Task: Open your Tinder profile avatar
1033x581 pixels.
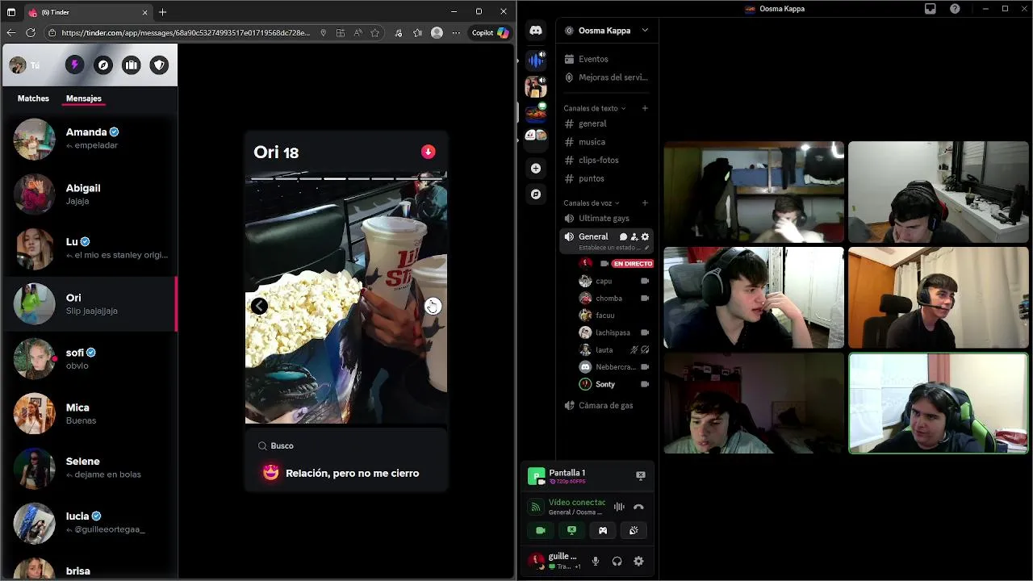Action: [x=18, y=65]
